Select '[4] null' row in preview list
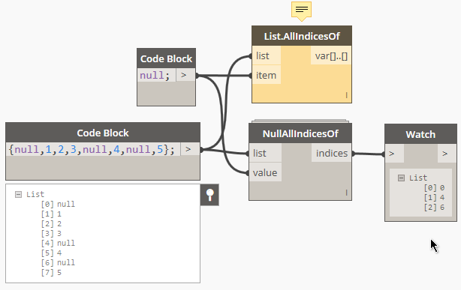This screenshot has height=290, width=461. tap(58, 243)
